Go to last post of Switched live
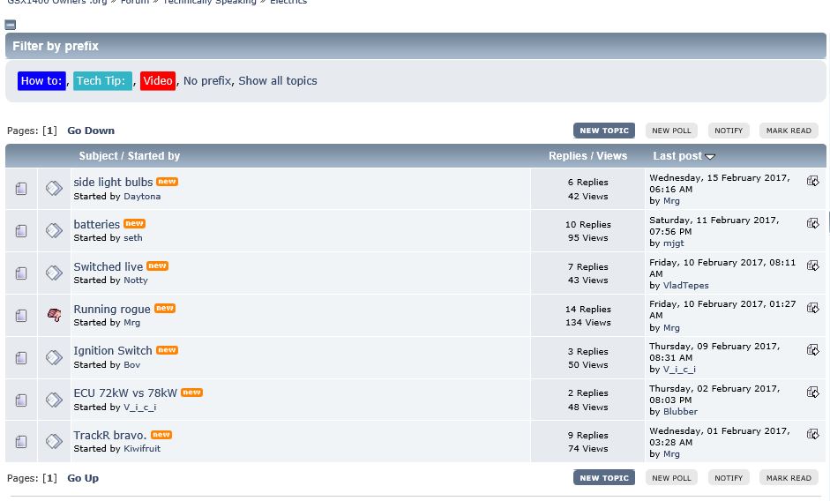 tap(813, 265)
